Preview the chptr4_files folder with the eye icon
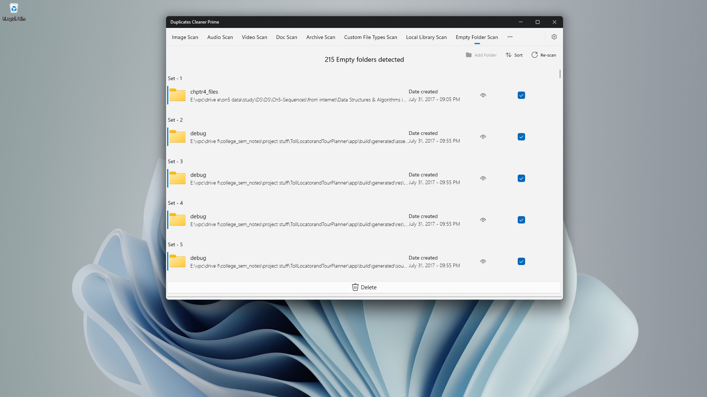This screenshot has width=707, height=397. click(x=483, y=95)
